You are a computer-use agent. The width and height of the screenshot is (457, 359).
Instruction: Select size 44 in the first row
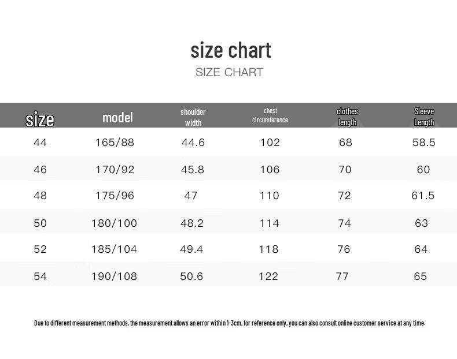click(40, 142)
